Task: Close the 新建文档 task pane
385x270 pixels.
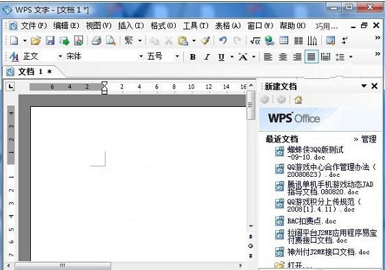Action: pyautogui.click(x=374, y=86)
